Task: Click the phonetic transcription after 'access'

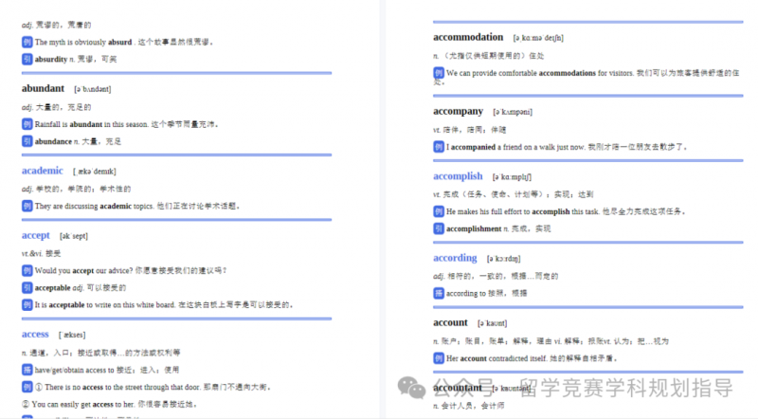Action: tap(72, 335)
